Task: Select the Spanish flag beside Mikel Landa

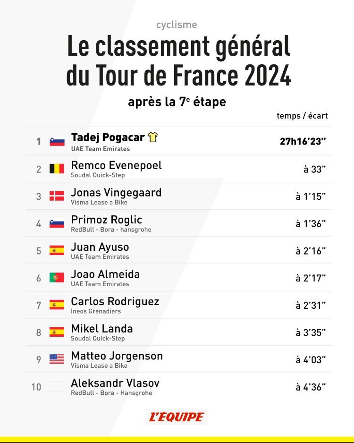Action: pos(57,332)
